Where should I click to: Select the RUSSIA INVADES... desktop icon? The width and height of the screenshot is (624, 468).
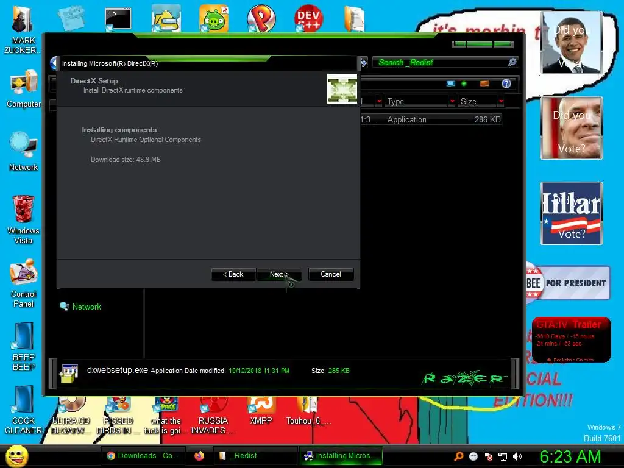[213, 416]
